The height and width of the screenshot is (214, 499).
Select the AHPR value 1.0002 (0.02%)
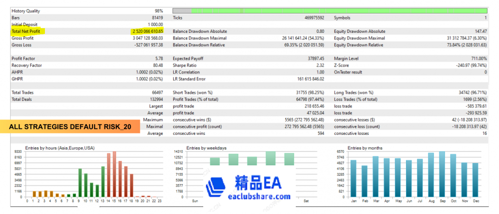click(x=150, y=72)
